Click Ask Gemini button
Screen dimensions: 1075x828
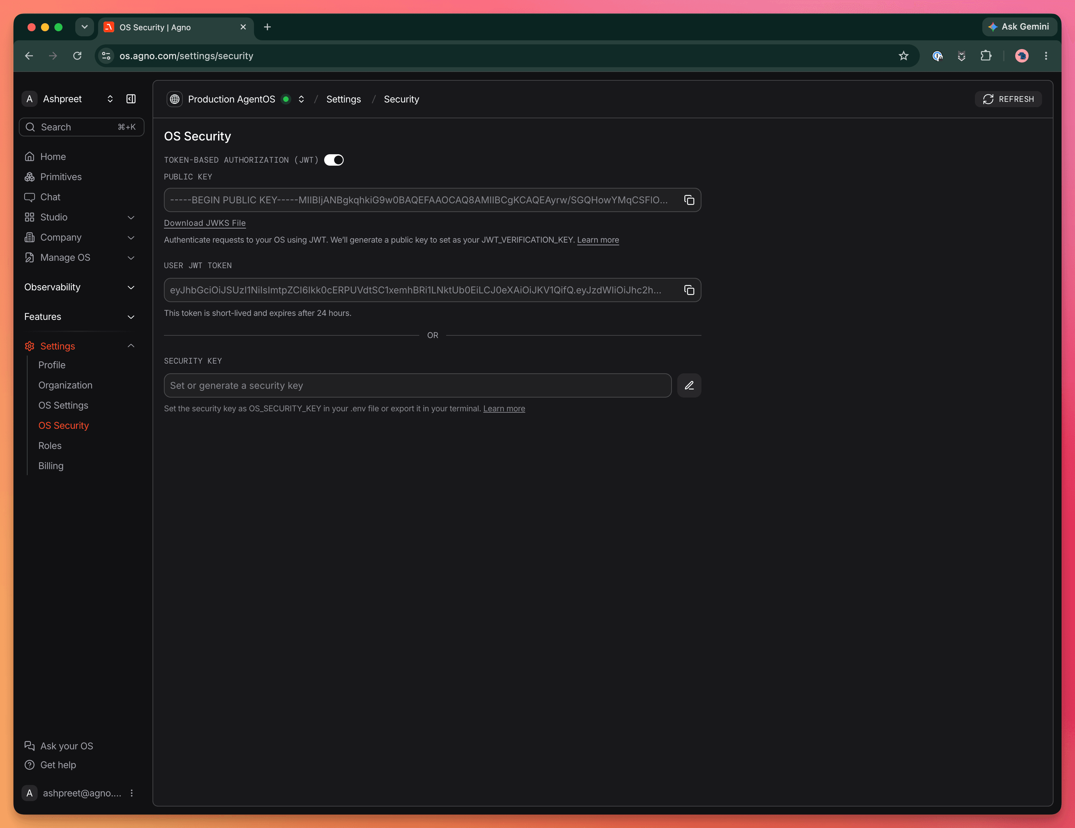coord(1019,27)
